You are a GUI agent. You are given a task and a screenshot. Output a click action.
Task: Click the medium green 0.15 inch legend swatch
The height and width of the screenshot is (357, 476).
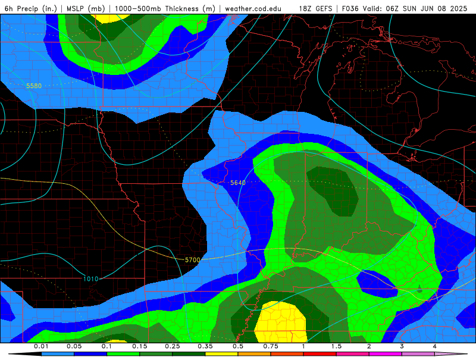(156, 354)
